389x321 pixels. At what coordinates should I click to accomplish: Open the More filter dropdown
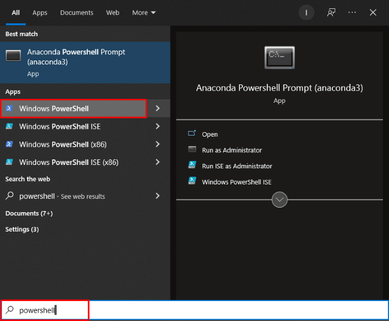[144, 13]
